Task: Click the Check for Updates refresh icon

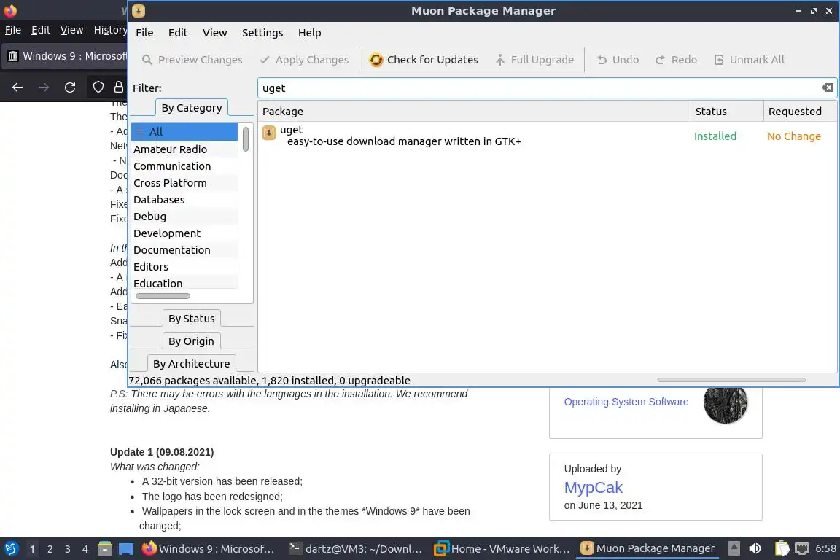Action: click(376, 60)
